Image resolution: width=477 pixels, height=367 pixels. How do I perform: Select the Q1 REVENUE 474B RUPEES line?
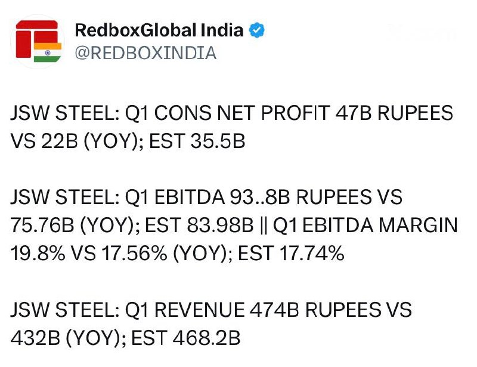(x=211, y=310)
